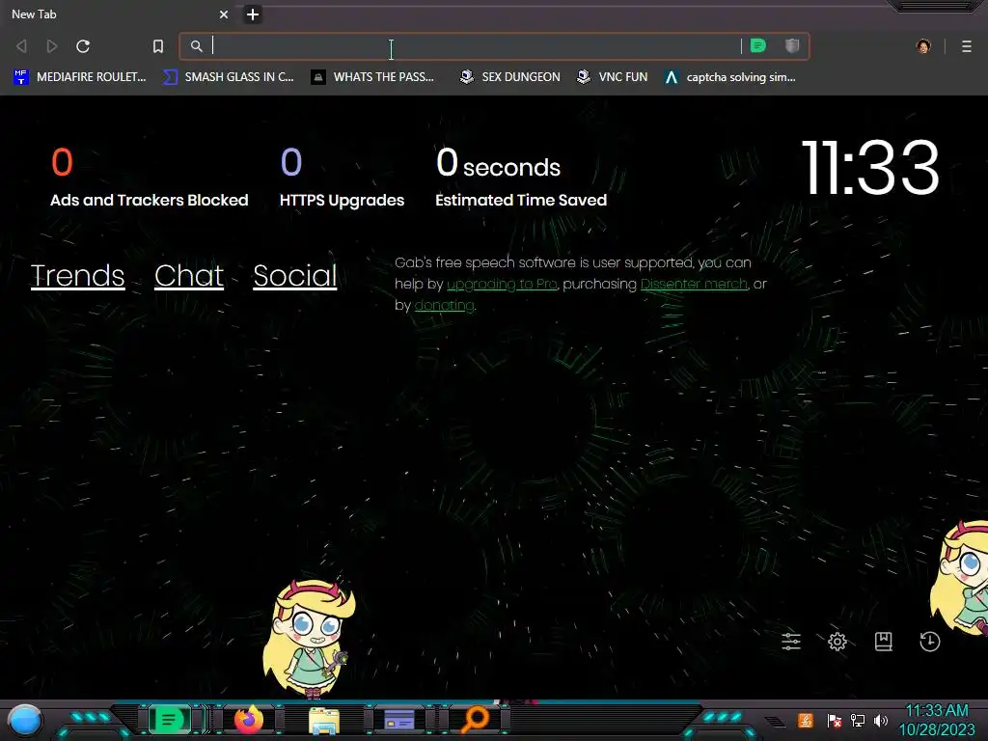Select the New Tab tab

coord(117,14)
